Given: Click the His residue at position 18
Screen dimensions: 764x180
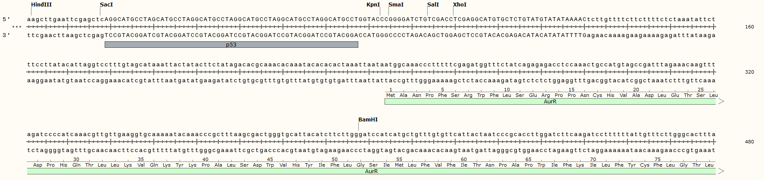Looking at the screenshot, I should (610, 95).
